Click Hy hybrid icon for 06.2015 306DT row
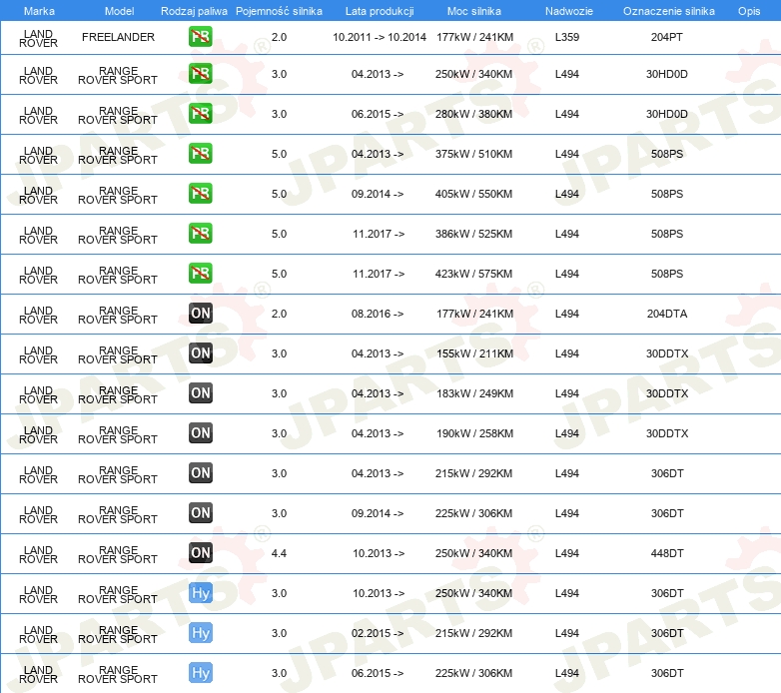The width and height of the screenshot is (781, 693). (200, 673)
